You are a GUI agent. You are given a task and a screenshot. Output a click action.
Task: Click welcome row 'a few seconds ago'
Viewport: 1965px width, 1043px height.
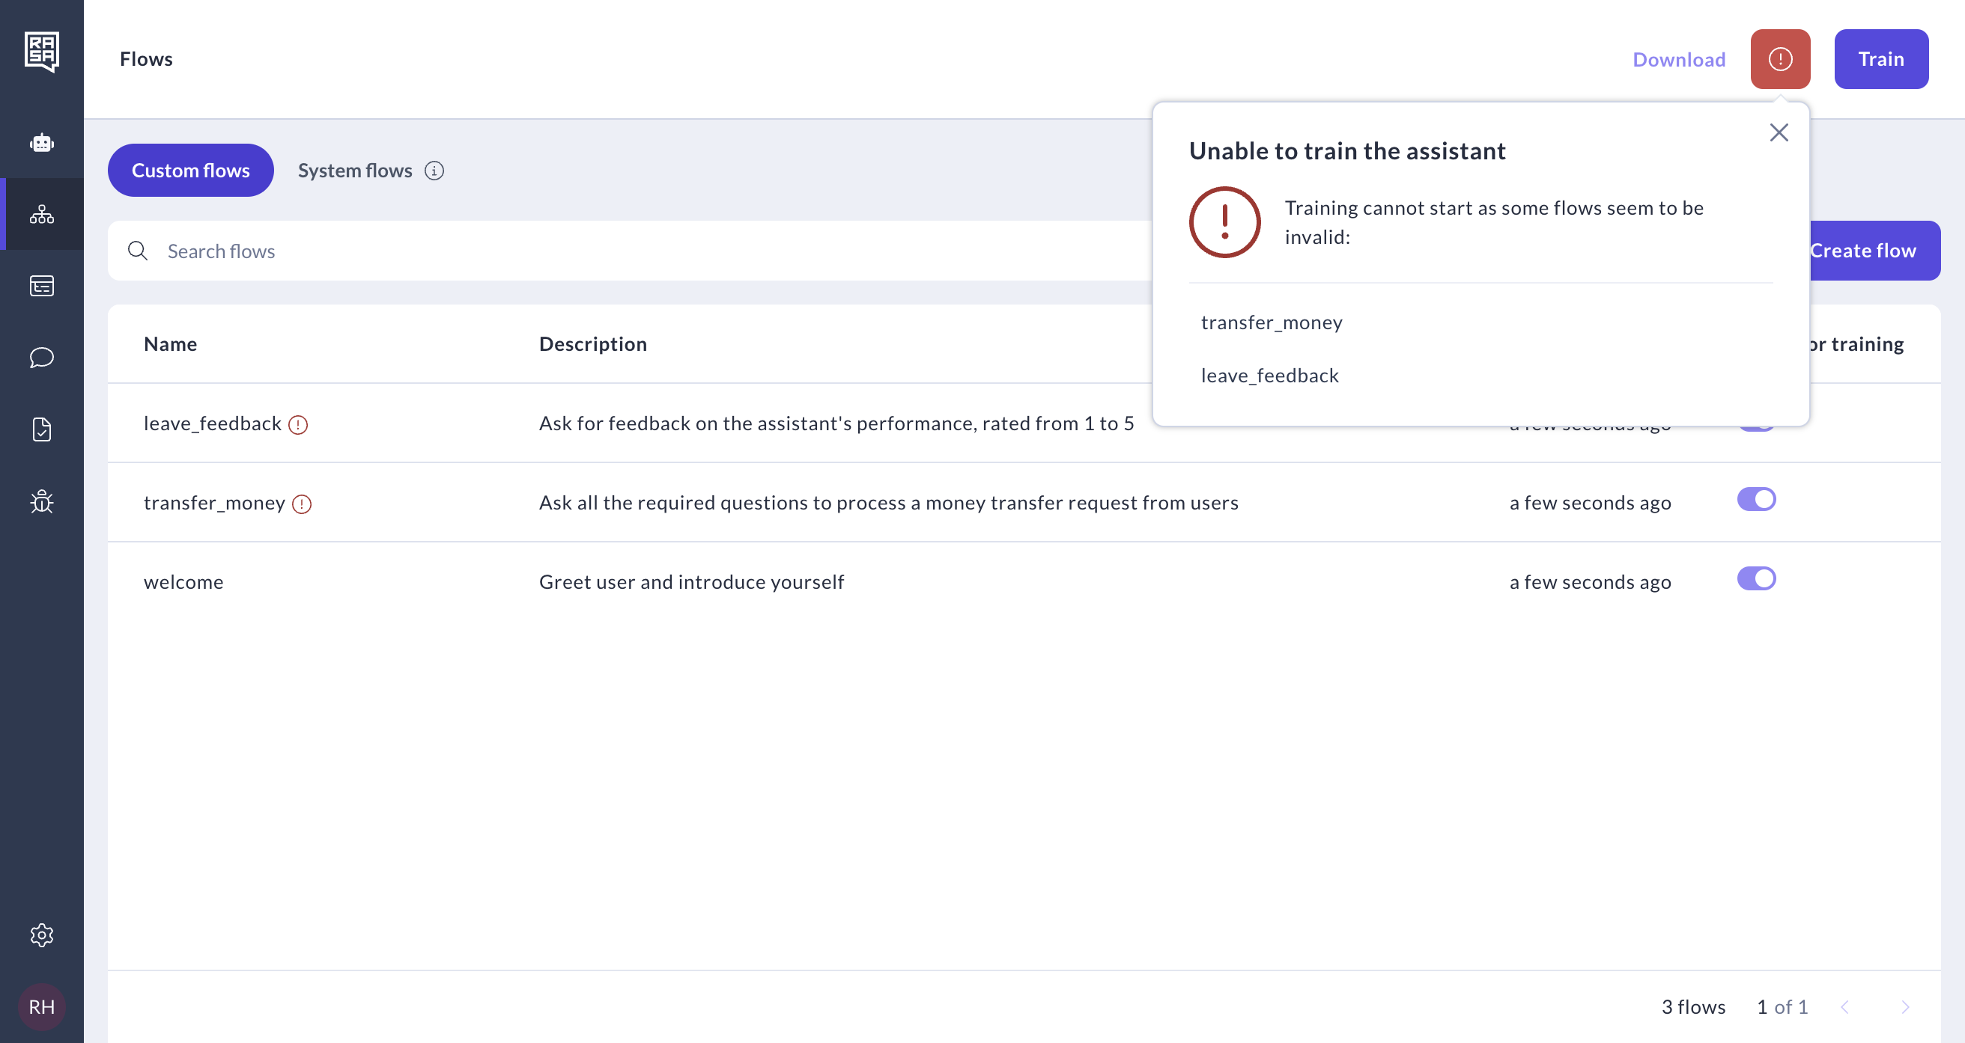[x=1590, y=582]
